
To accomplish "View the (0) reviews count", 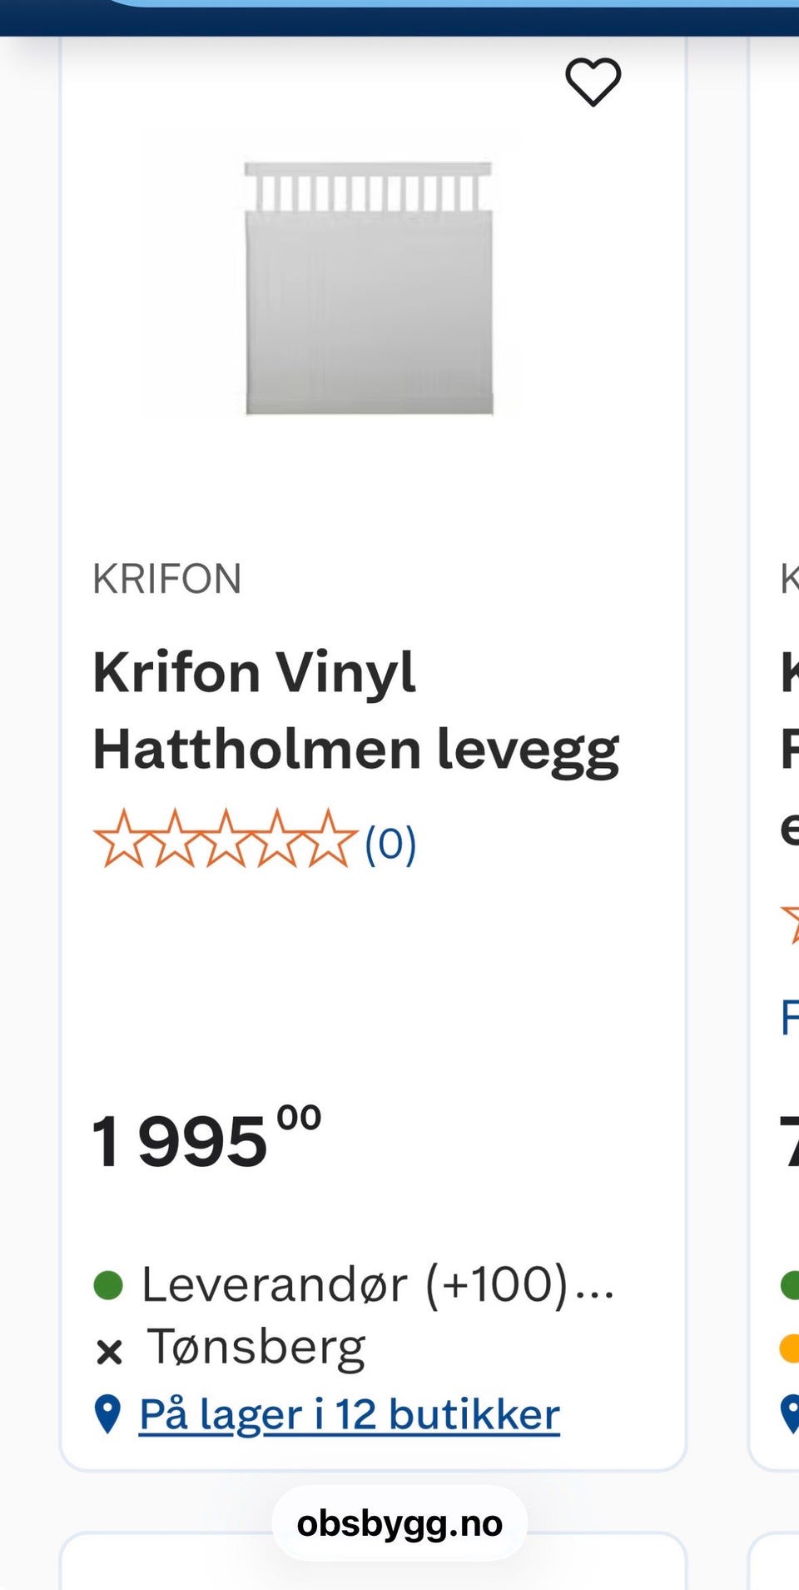I will tap(390, 844).
